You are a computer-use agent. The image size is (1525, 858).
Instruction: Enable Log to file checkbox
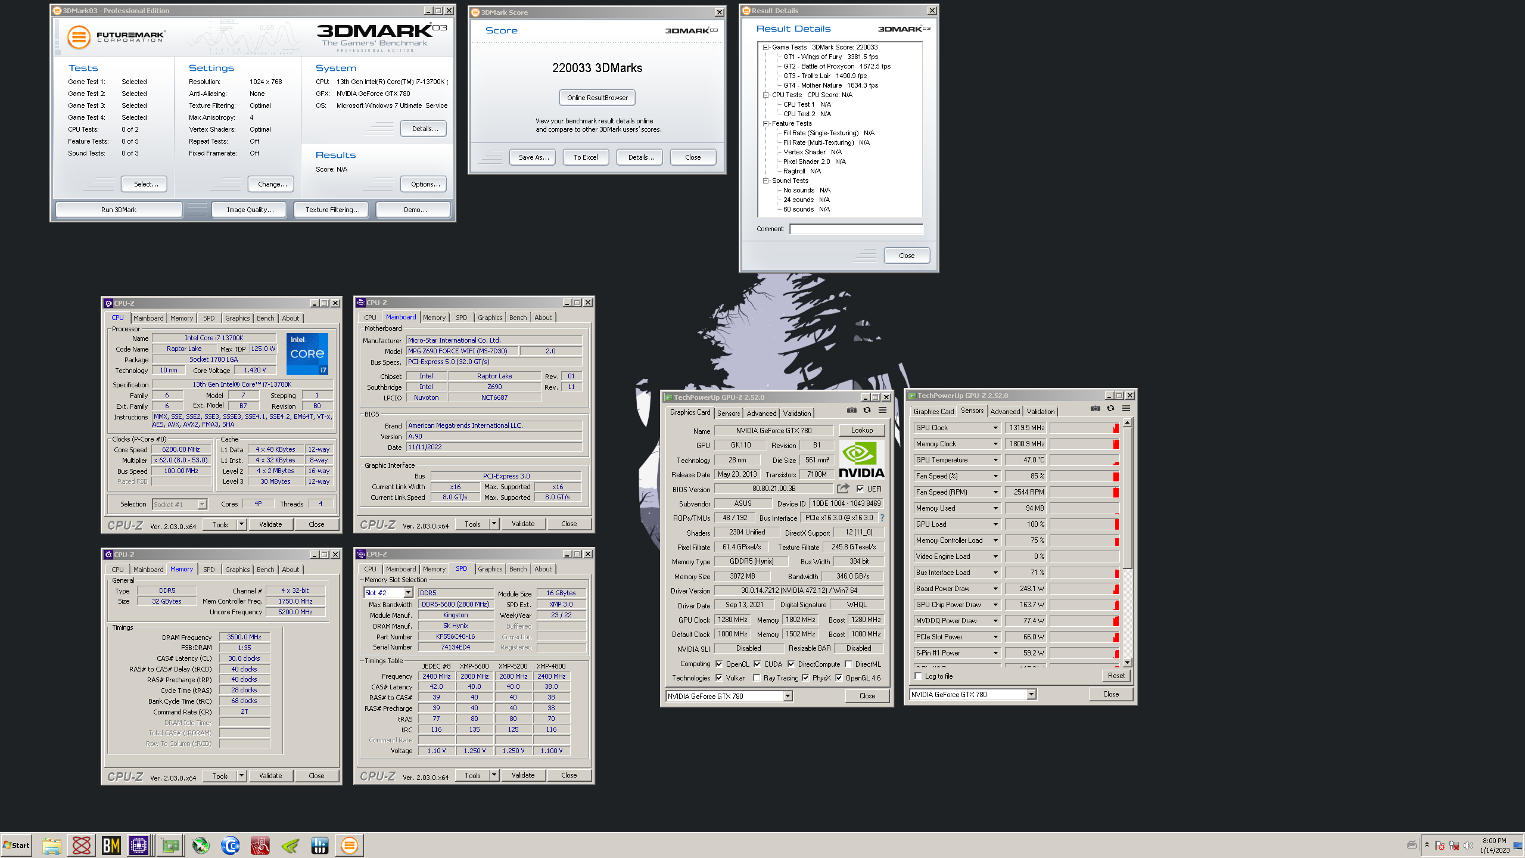coord(918,676)
